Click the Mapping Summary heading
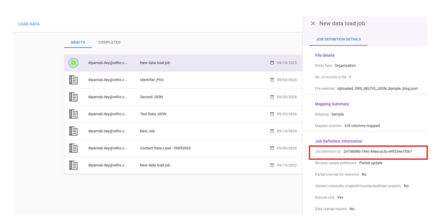448x219 pixels. point(332,104)
